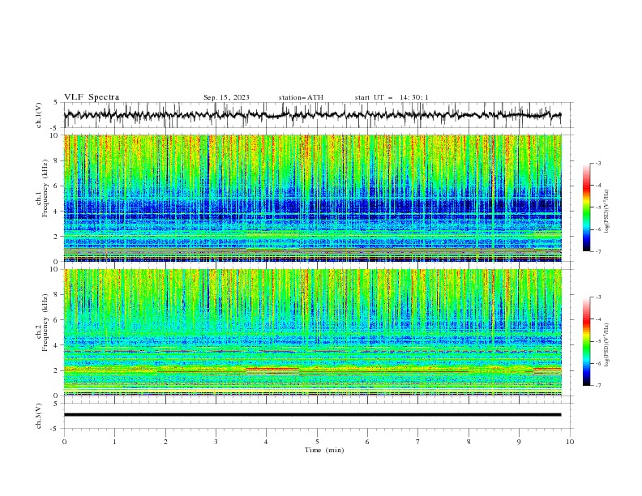Click the "ch.1(V)" waveform axis label
642x496 pixels.
(39, 115)
